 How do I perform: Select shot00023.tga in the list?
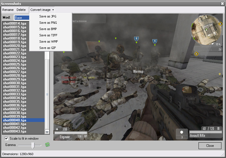(x=23, y=57)
